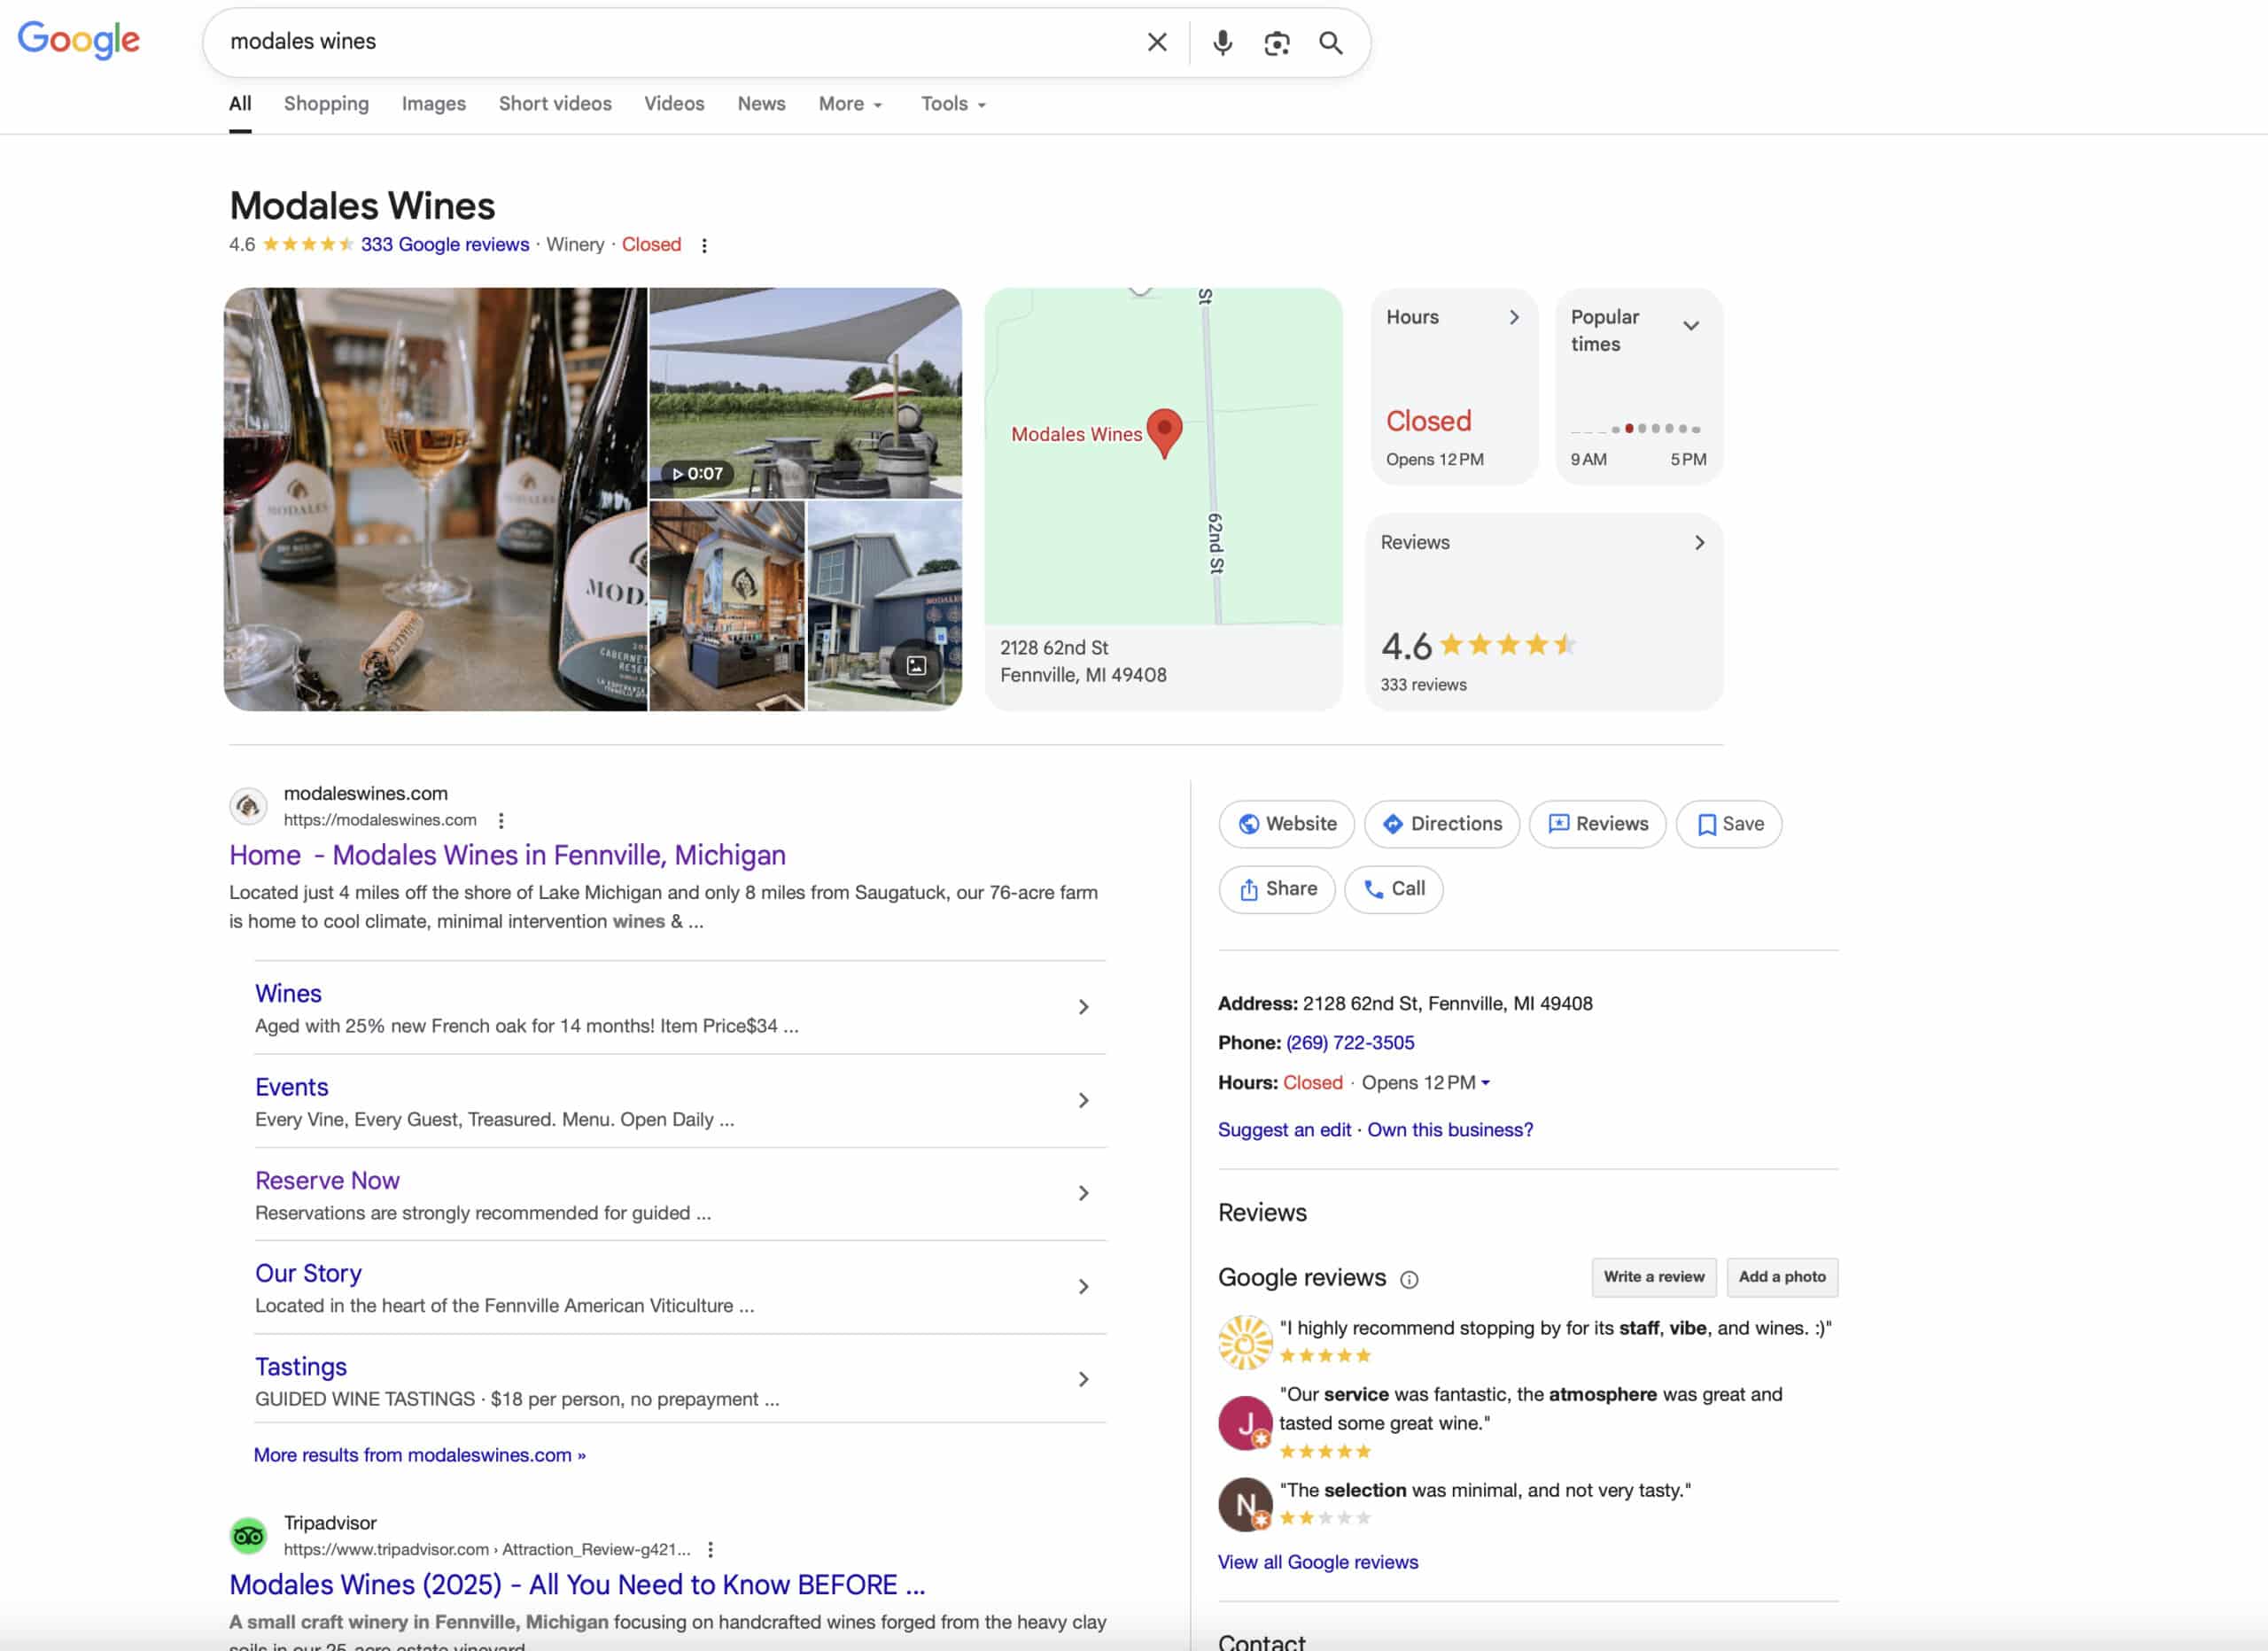Expand hours list next to Opens 12 PM
Viewport: 2268px width, 1651px height.
(1485, 1082)
